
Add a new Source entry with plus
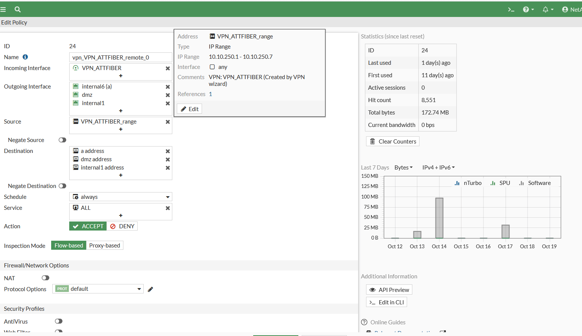coord(121,129)
